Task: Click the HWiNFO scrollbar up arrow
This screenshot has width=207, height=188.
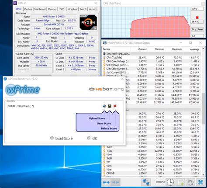Action: click(x=203, y=49)
